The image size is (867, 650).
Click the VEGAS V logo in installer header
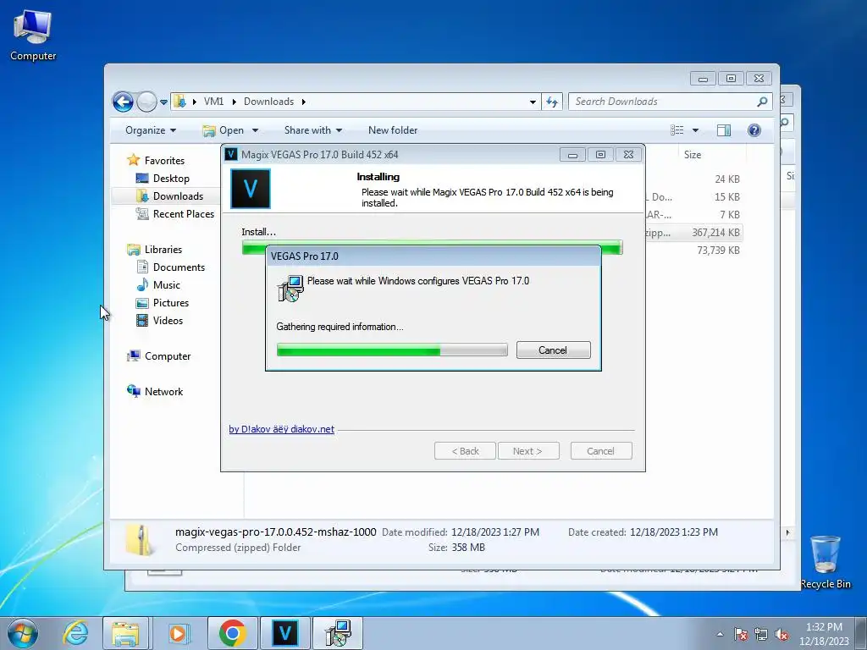click(251, 189)
